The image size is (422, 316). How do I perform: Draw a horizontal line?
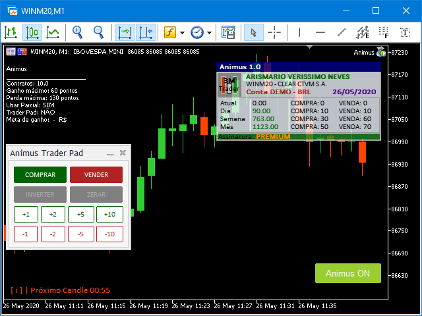(320, 32)
